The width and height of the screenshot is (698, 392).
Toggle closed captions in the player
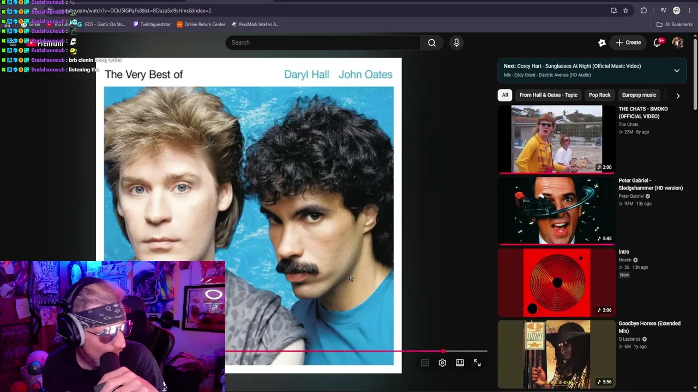tap(425, 363)
